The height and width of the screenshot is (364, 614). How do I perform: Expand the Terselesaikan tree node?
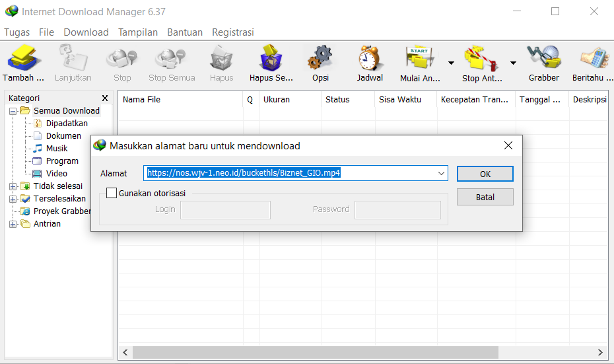[13, 199]
